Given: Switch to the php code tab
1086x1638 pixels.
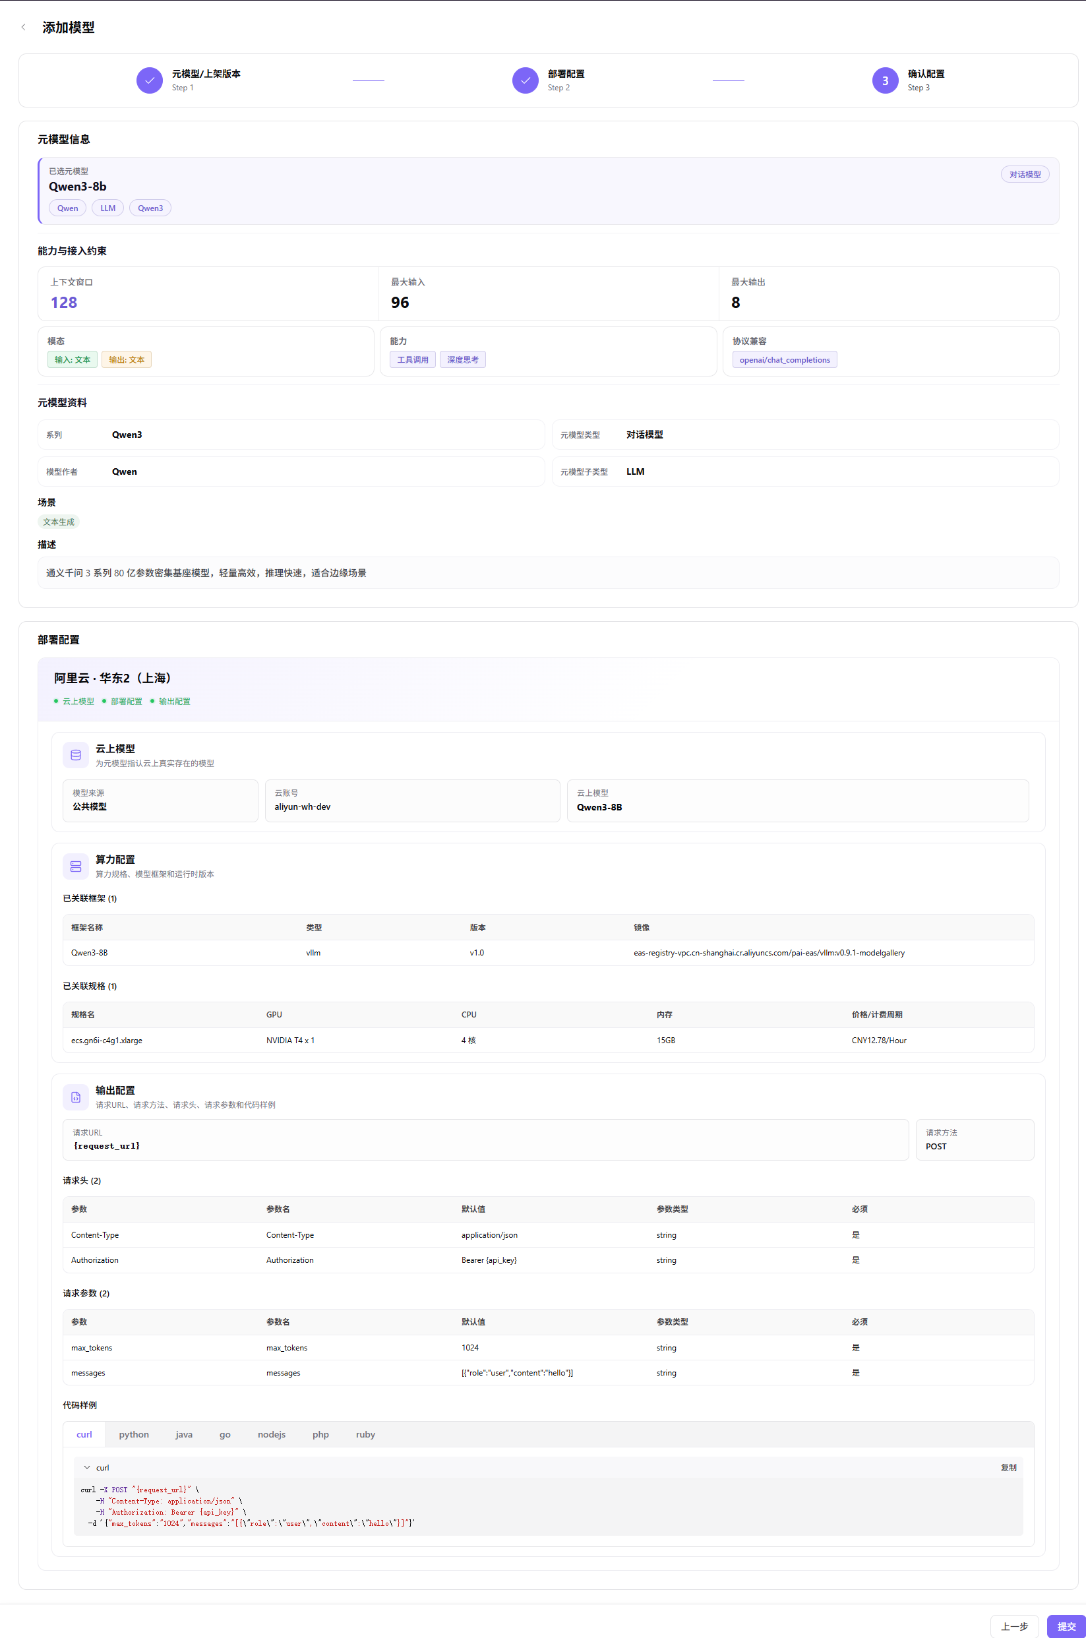Looking at the screenshot, I should [320, 1434].
